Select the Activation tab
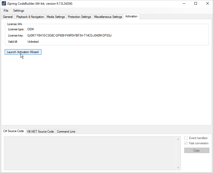Screen dimensions: 213x173 (131, 16)
